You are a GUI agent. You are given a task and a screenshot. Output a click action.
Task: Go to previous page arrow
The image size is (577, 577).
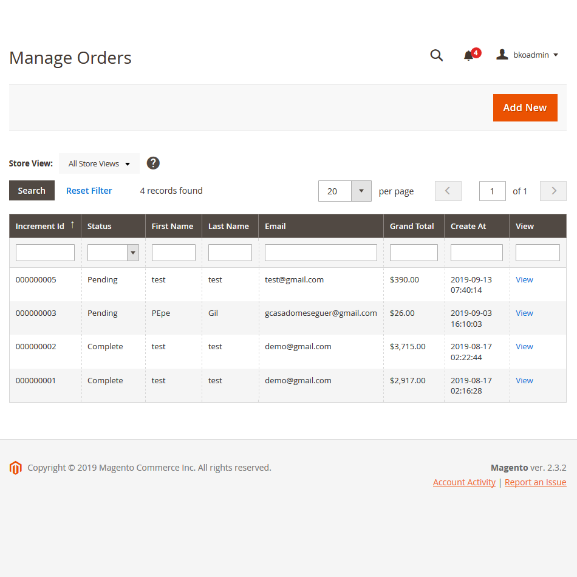tap(448, 191)
